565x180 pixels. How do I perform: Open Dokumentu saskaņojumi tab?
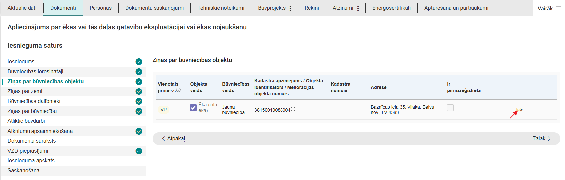pyautogui.click(x=155, y=8)
